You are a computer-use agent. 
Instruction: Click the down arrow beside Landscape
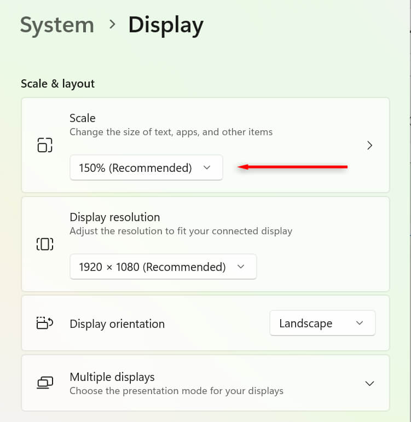coord(360,323)
